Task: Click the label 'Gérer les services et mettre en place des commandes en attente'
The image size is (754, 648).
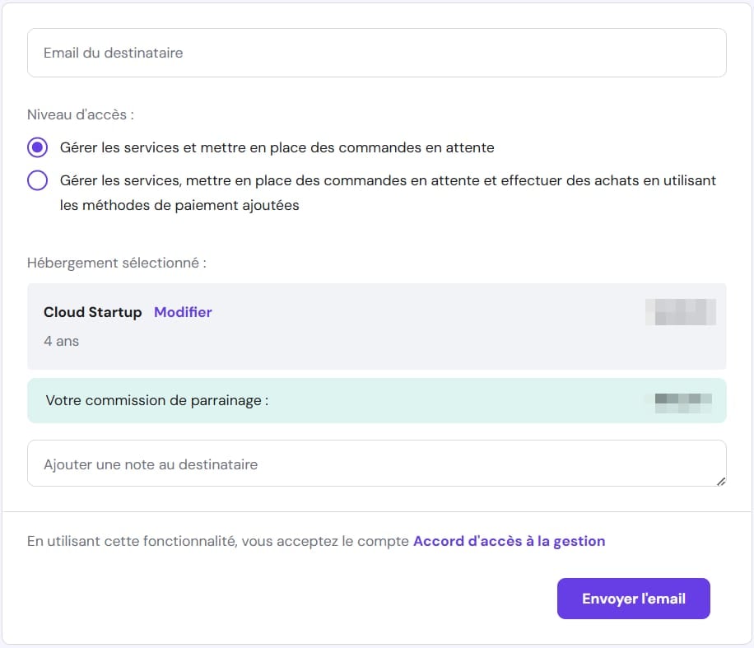Action: 277,148
